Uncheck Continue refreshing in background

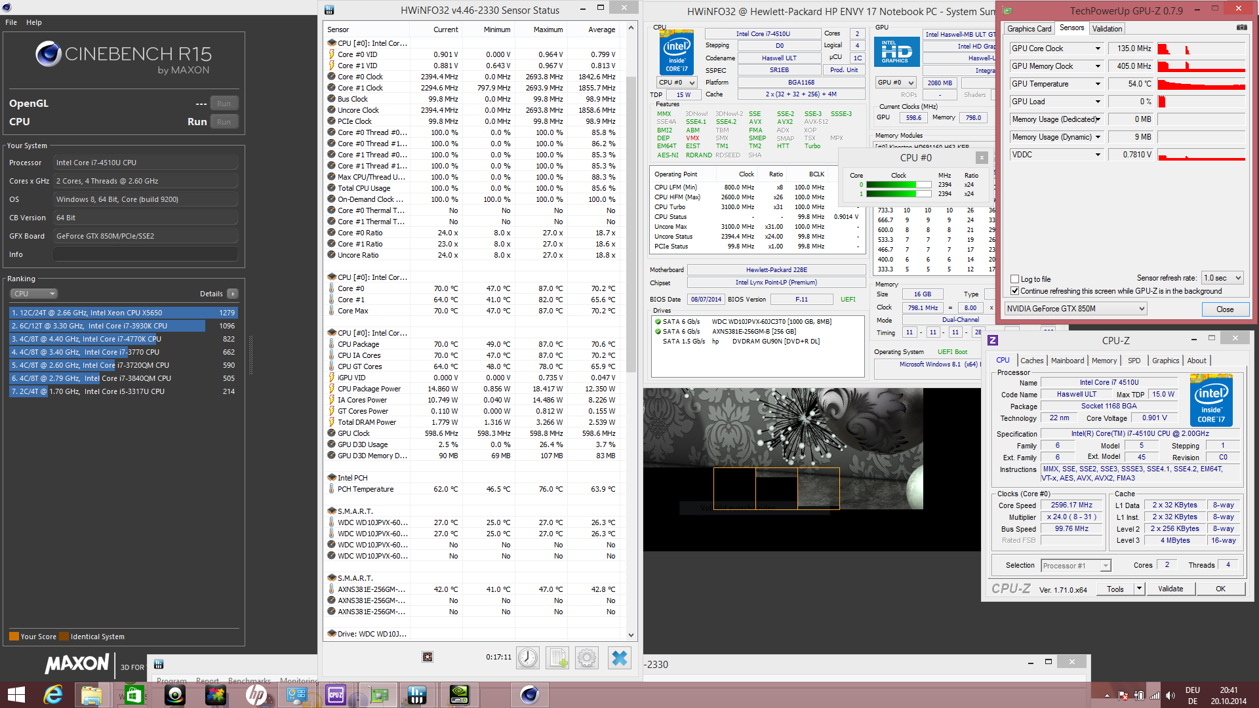[1015, 291]
